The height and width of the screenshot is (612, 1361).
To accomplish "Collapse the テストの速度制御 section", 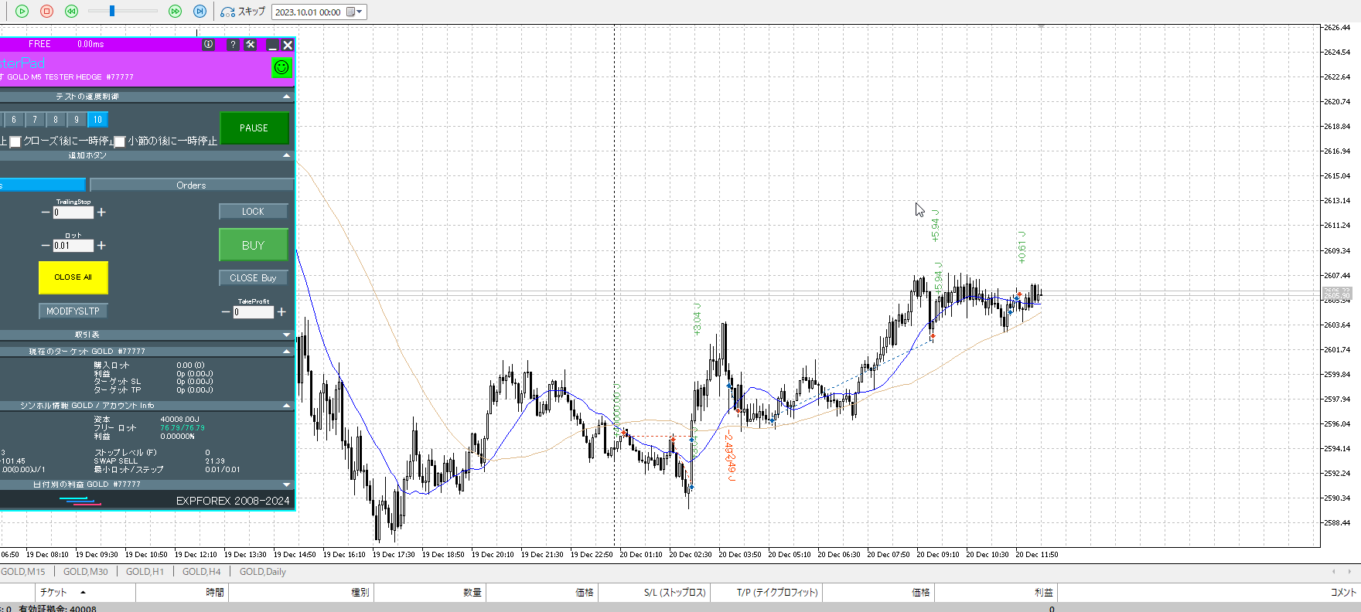I will point(287,97).
